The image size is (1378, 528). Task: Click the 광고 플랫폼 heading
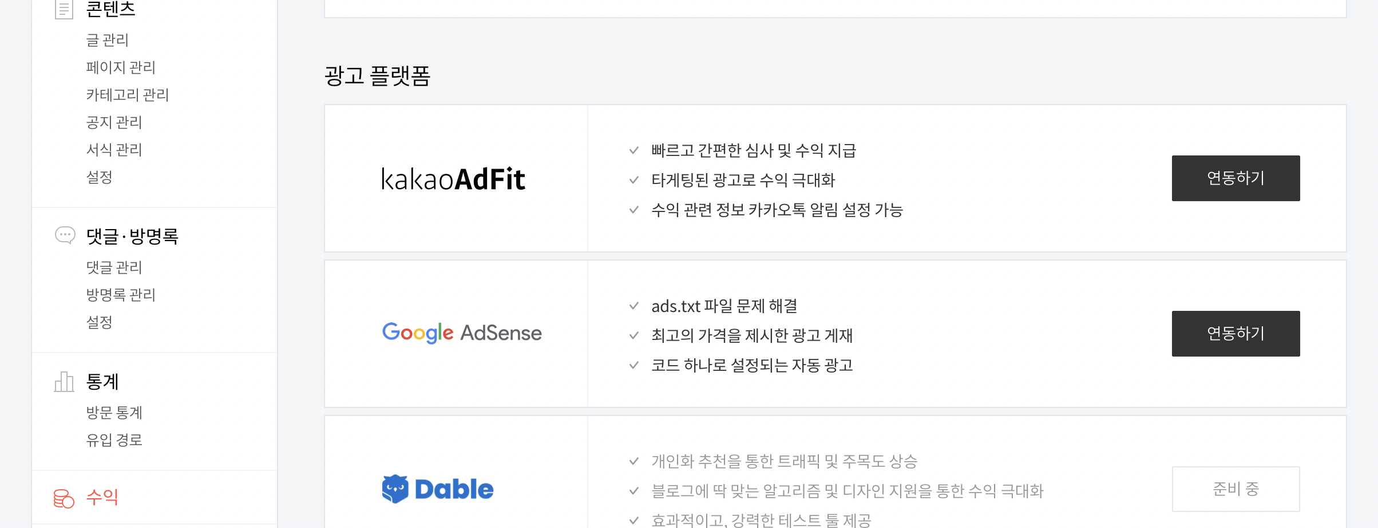point(377,75)
